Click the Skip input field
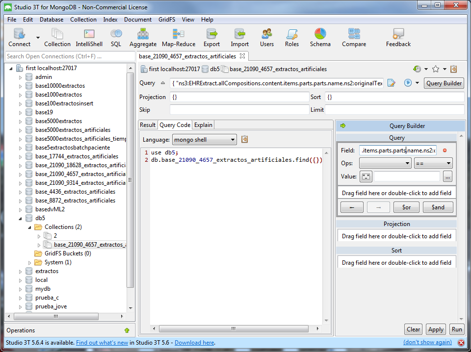Viewport: 471px width, 352px height. (239, 110)
